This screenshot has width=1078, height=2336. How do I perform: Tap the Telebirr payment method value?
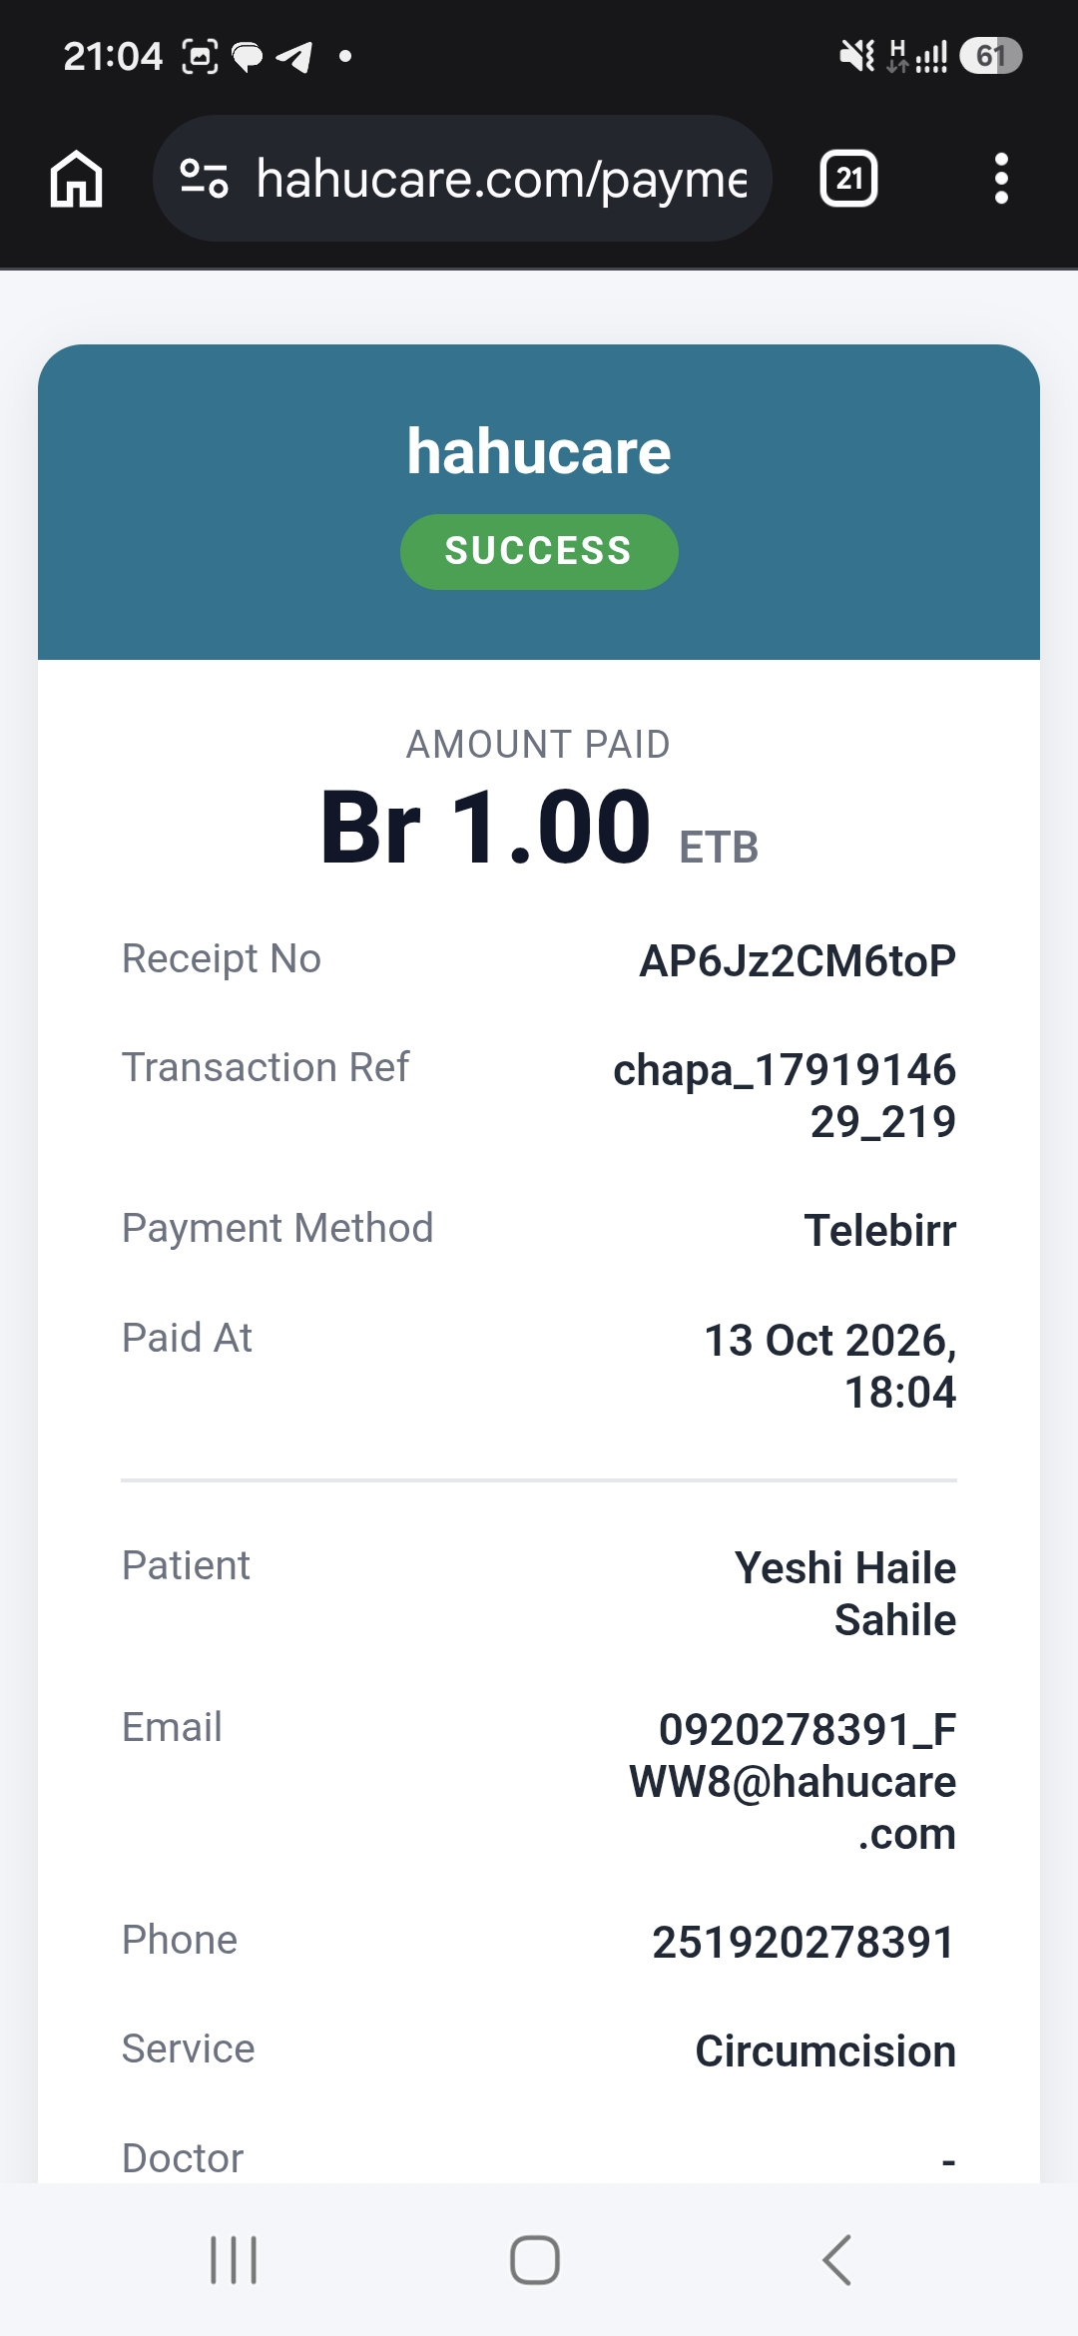(x=880, y=1230)
